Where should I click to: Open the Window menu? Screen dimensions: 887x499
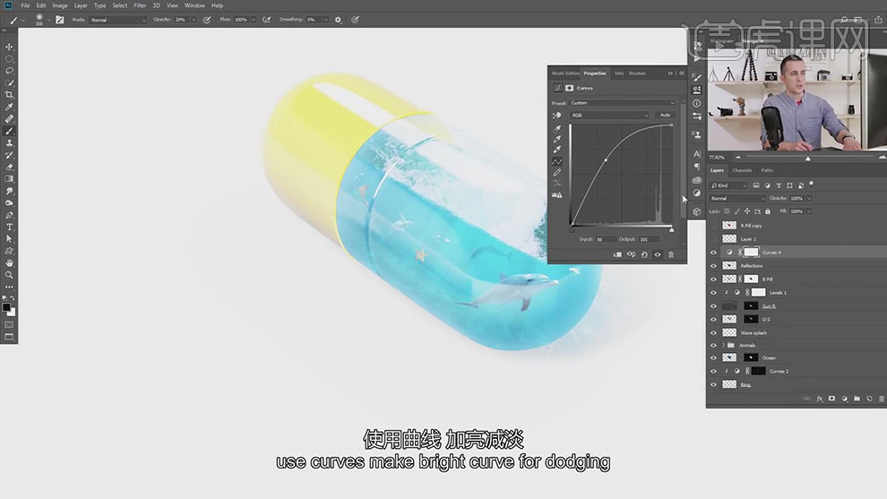pos(194,5)
